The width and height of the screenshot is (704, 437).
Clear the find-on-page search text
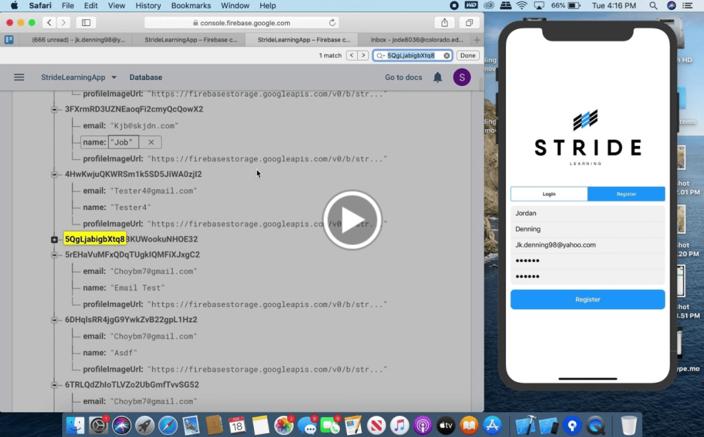(x=447, y=56)
